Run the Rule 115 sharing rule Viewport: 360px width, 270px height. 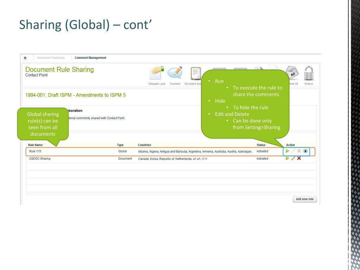click(x=288, y=151)
